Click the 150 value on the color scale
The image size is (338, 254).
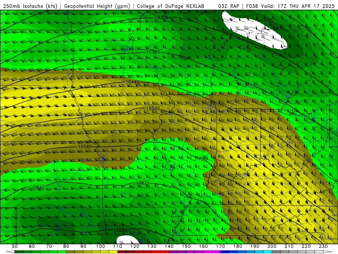pos(186,246)
